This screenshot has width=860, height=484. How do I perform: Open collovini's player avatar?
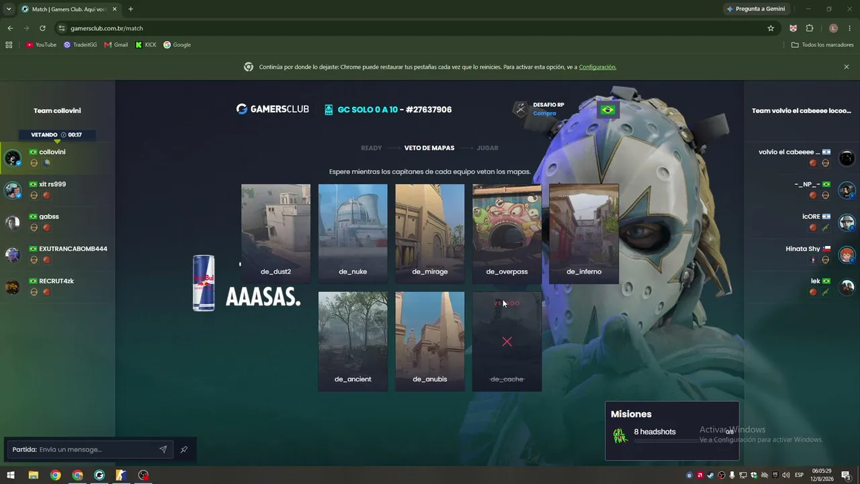tap(13, 158)
